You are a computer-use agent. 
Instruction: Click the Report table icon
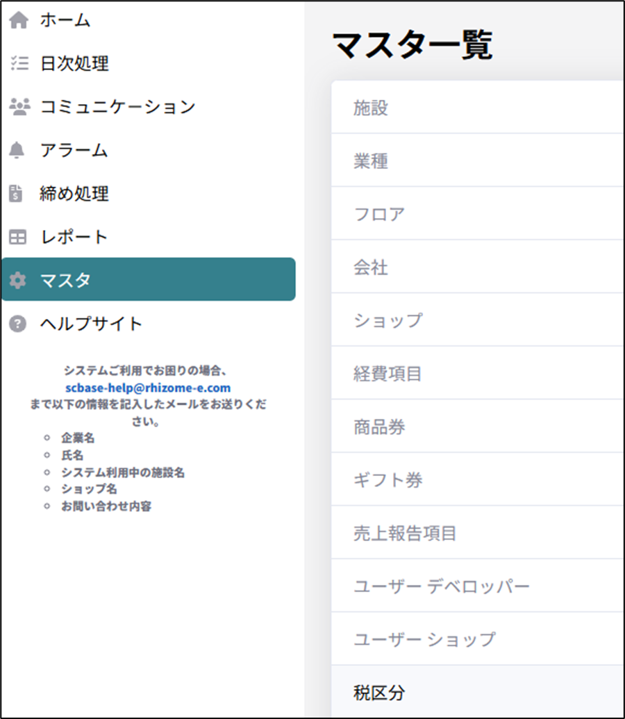(x=18, y=237)
